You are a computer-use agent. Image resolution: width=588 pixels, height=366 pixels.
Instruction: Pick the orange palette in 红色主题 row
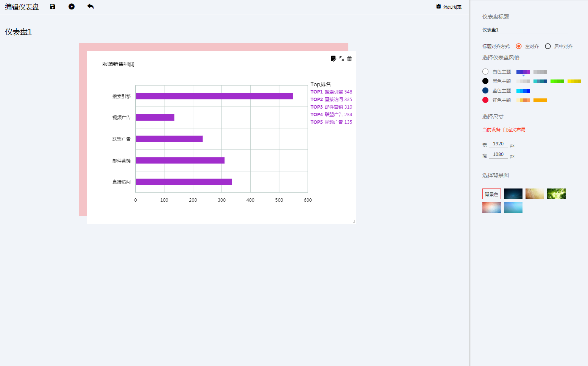[540, 100]
